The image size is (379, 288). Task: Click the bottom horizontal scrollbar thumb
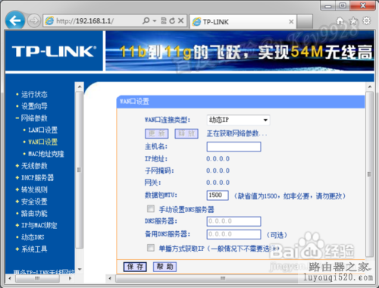222,278
